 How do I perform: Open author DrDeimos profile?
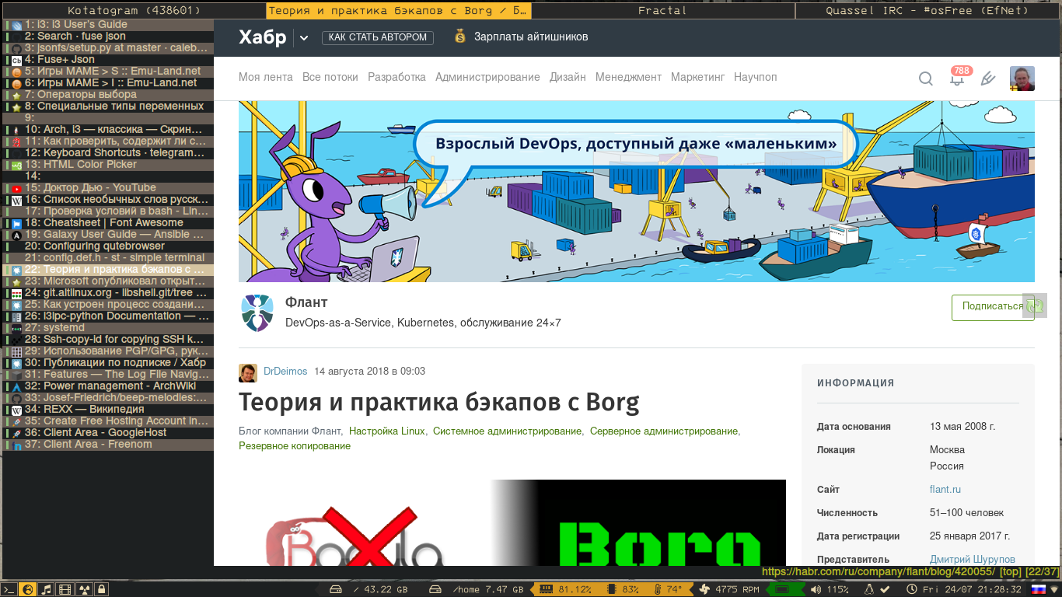285,372
